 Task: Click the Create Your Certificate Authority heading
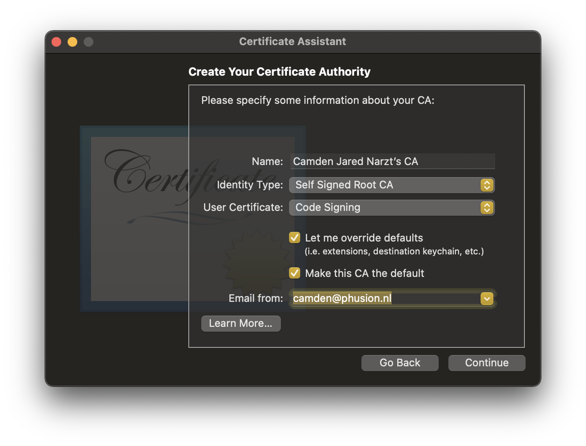click(279, 72)
